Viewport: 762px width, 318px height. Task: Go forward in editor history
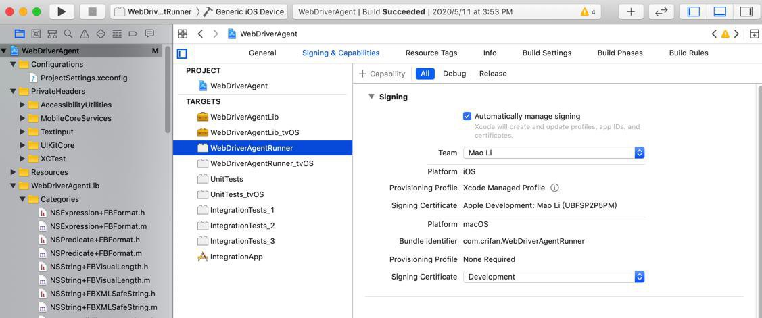tap(216, 34)
